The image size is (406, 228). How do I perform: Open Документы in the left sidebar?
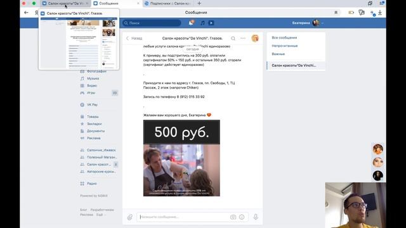(96, 131)
